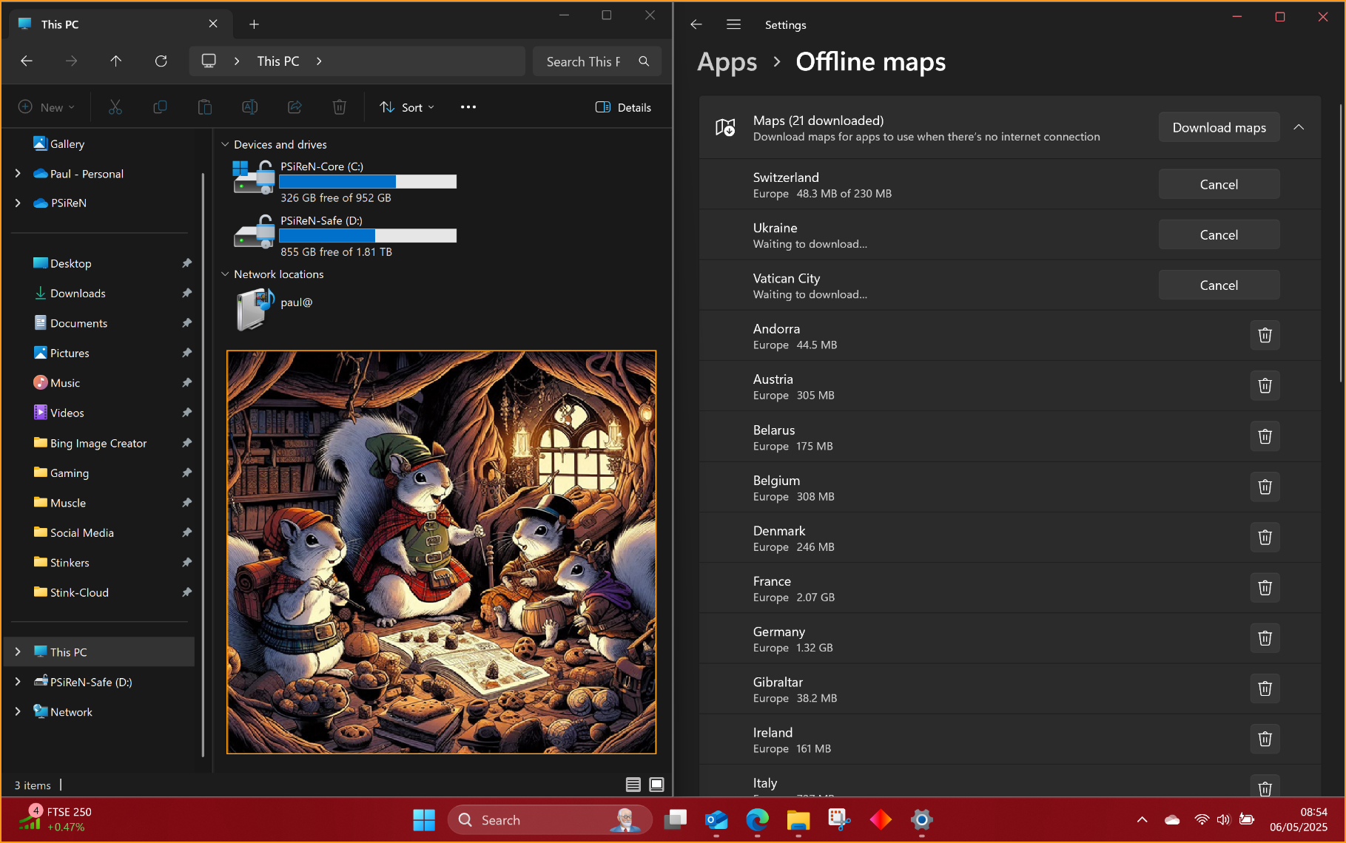Delete the France offline map
1346x843 pixels.
(1265, 587)
